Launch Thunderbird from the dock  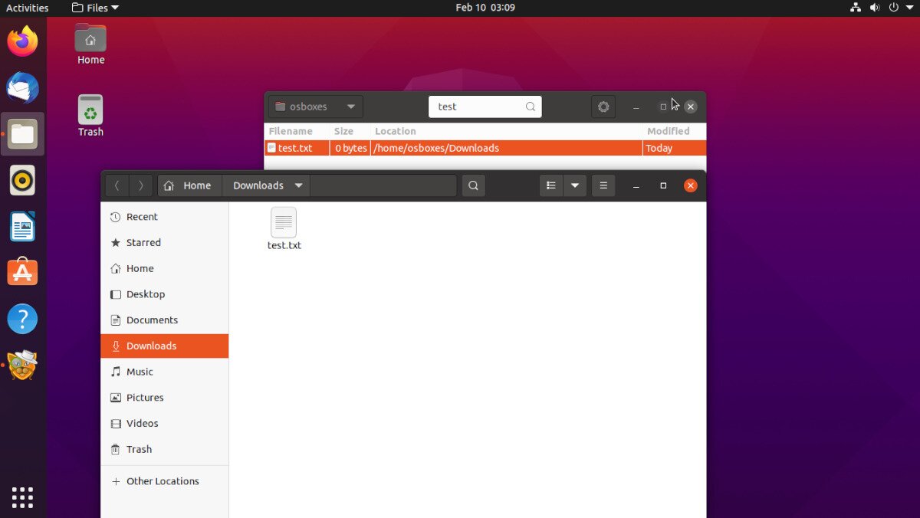click(x=22, y=88)
